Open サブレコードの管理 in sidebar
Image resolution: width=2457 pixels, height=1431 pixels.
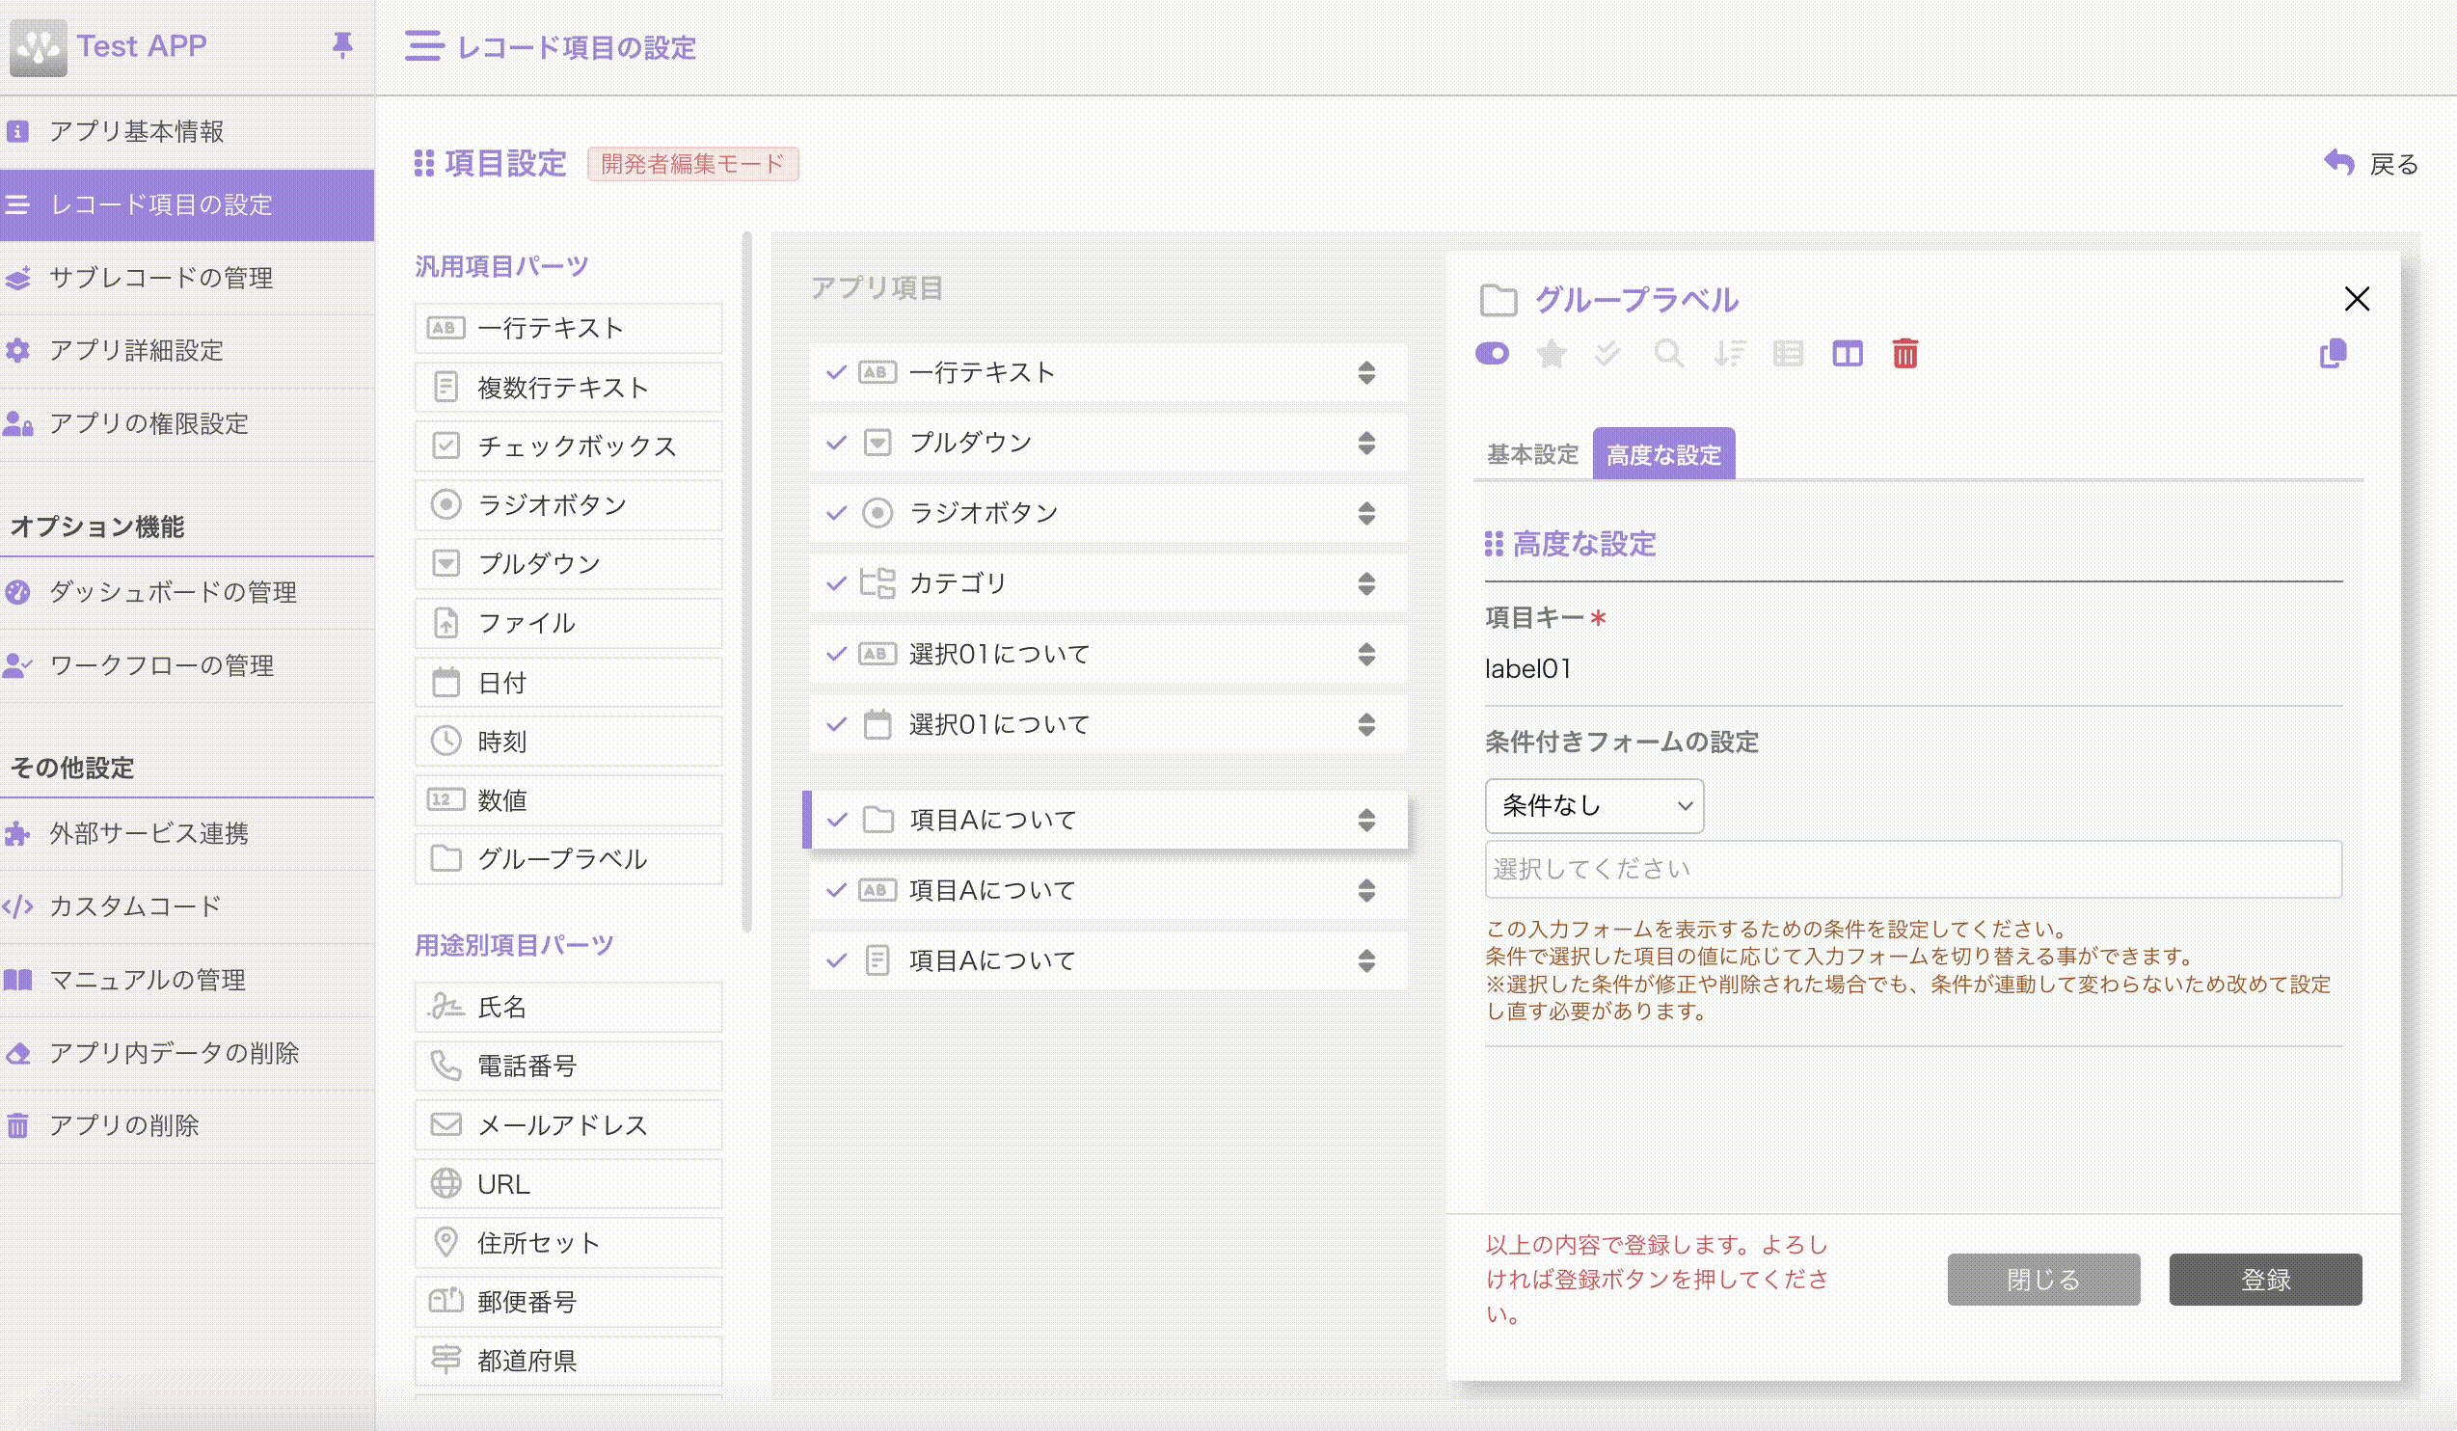pyautogui.click(x=187, y=278)
